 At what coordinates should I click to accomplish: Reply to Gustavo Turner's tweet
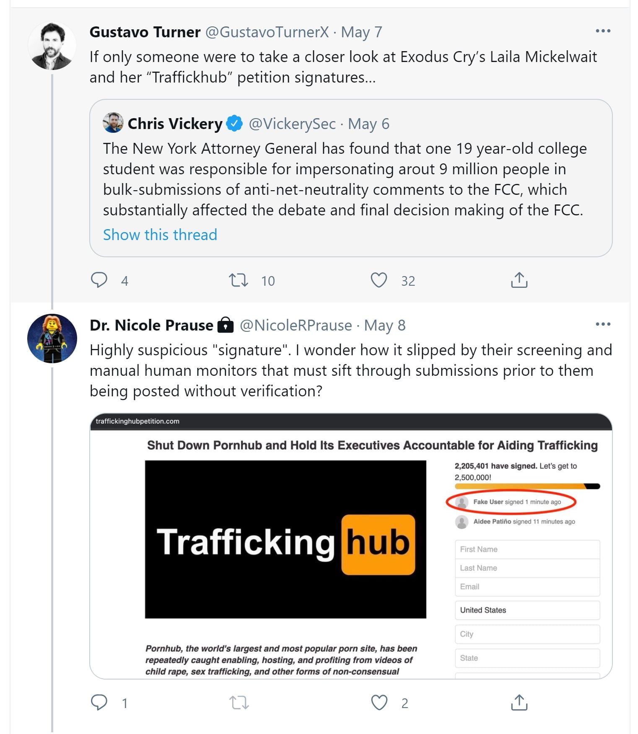(x=99, y=280)
